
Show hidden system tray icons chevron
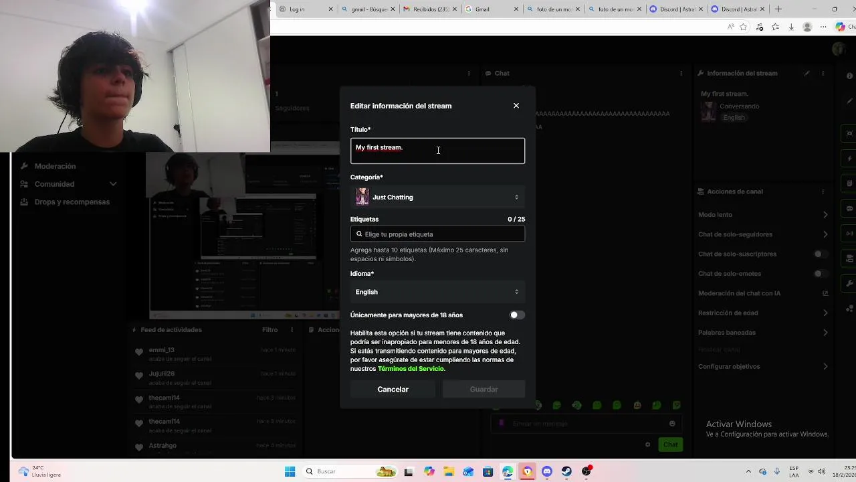click(748, 471)
